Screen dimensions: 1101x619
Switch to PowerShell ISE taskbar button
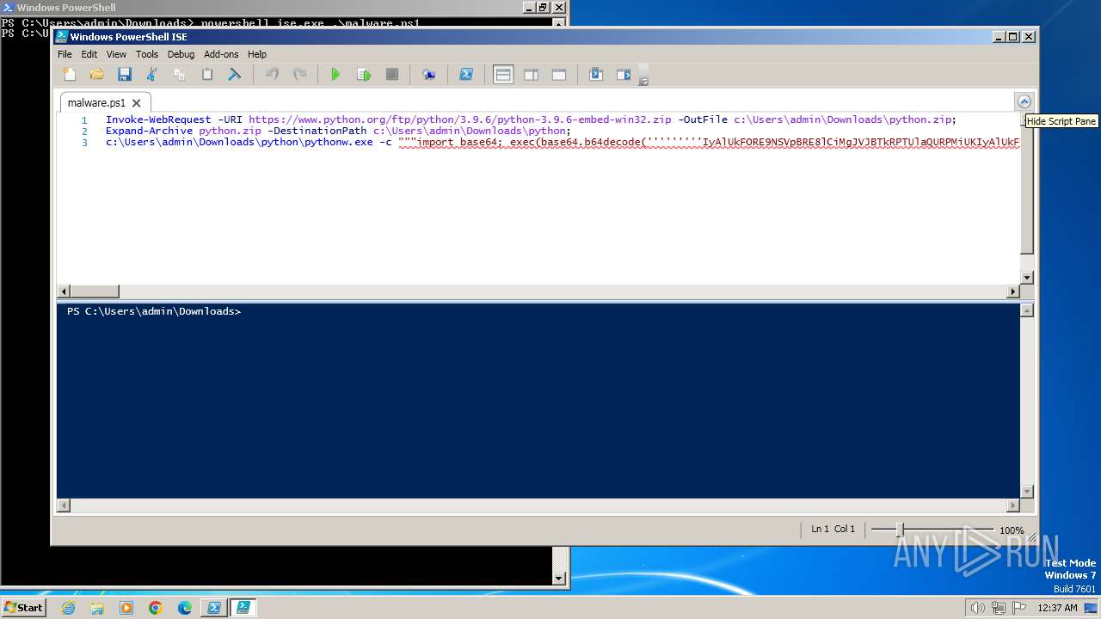(243, 608)
